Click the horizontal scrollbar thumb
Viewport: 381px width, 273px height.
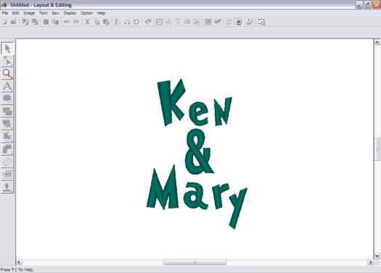click(195, 262)
